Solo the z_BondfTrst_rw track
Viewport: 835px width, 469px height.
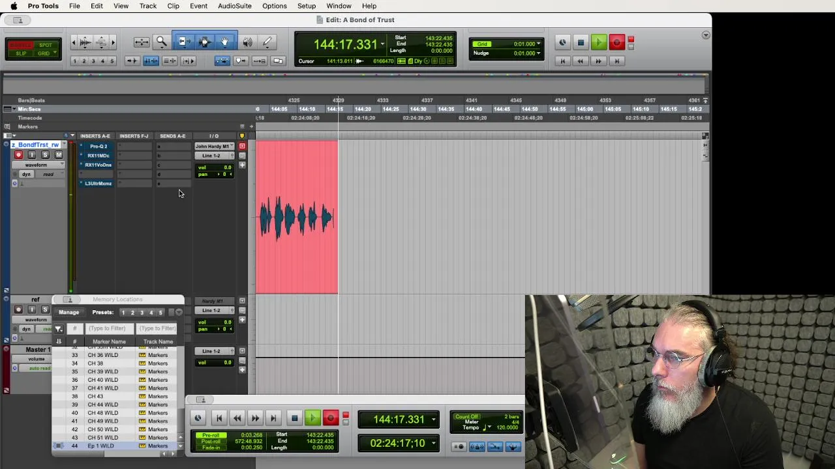45,155
